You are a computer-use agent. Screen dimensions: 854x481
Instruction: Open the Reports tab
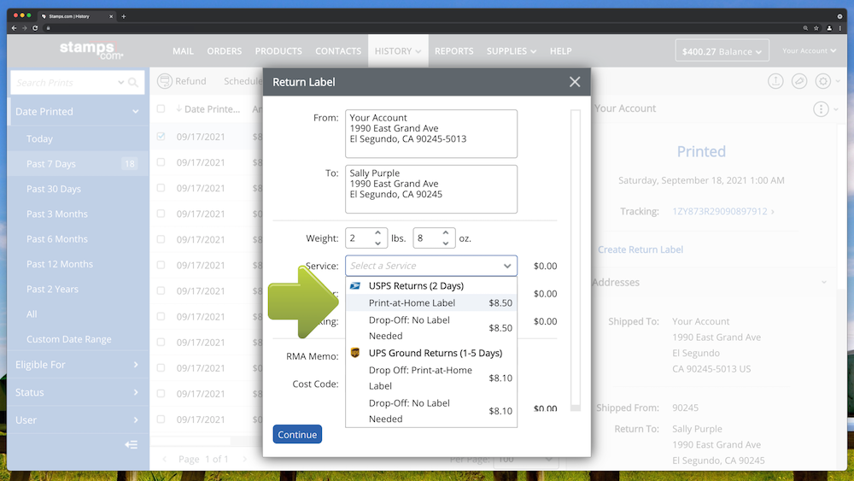tap(453, 51)
